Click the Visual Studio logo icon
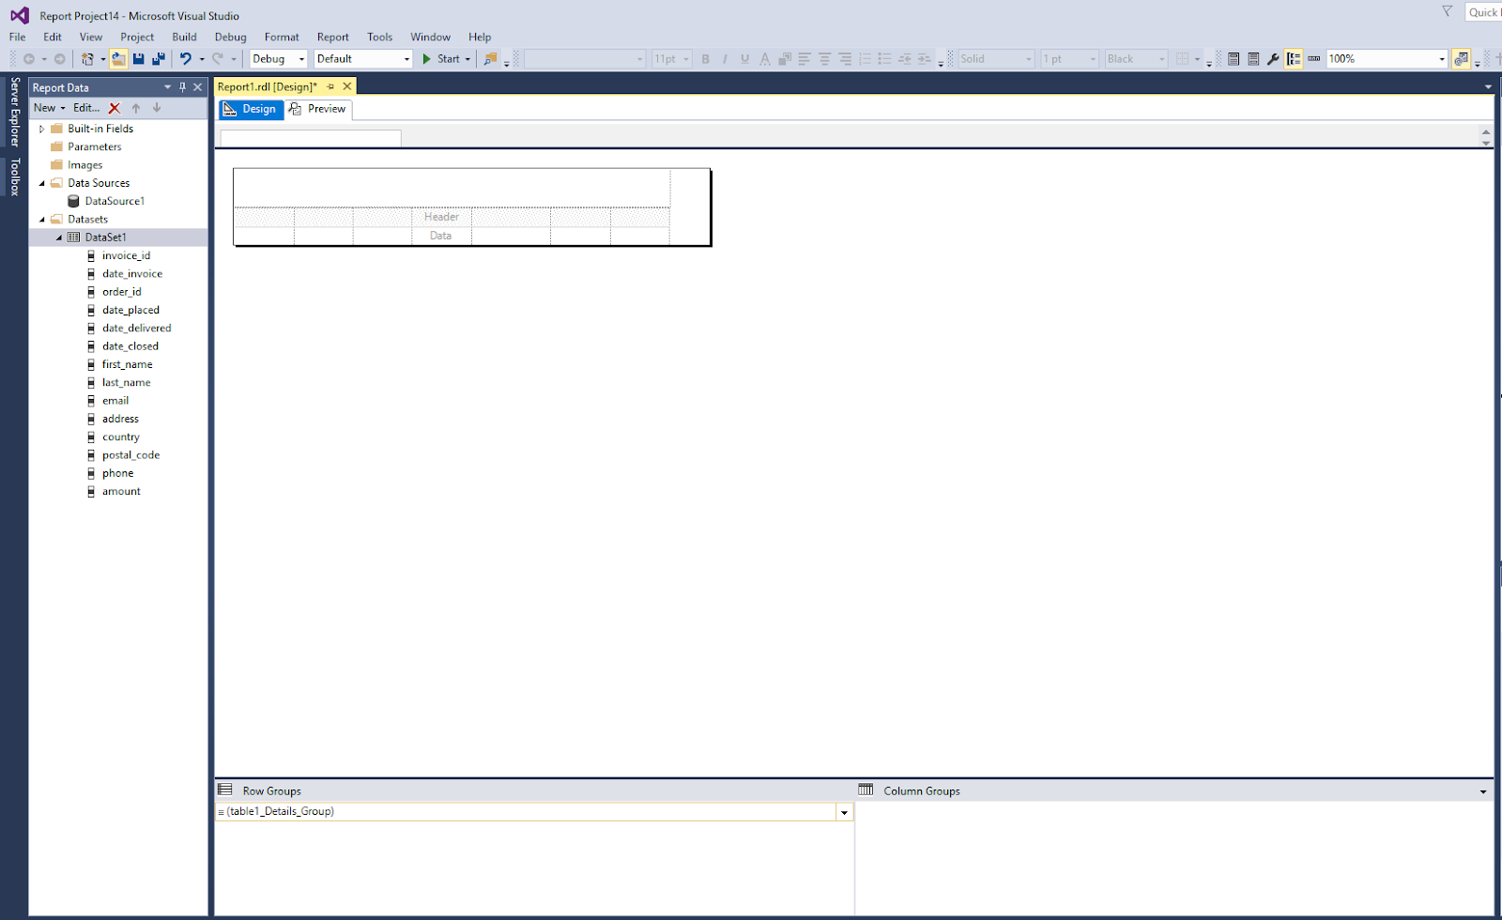The height and width of the screenshot is (920, 1502). [x=20, y=15]
